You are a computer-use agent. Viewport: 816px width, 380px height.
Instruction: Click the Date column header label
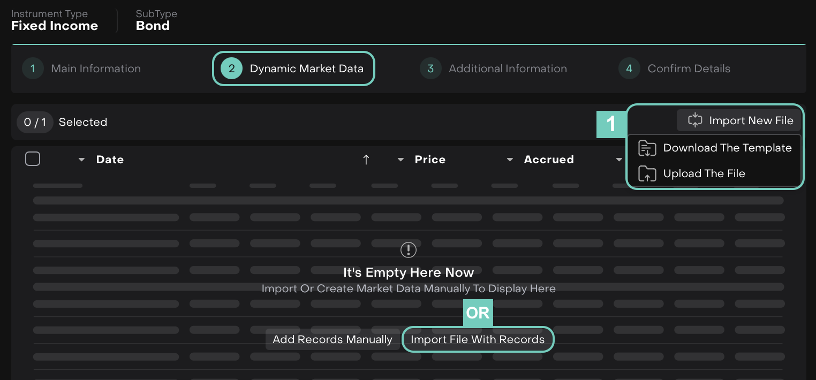point(110,159)
